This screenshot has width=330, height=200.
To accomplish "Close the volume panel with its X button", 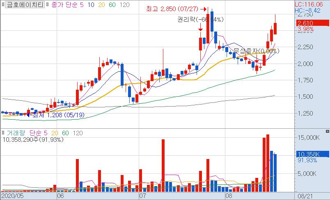I will click(327, 131).
